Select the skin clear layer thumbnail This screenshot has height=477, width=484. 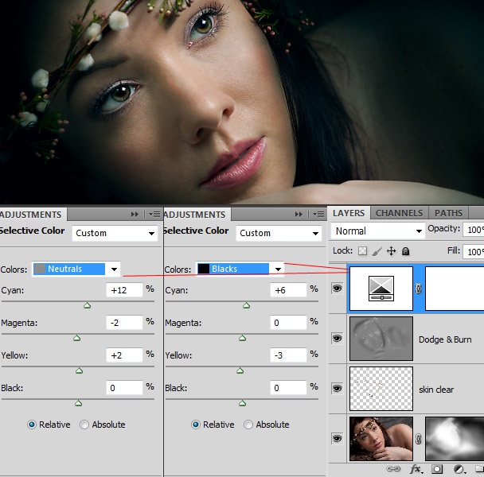[381, 389]
